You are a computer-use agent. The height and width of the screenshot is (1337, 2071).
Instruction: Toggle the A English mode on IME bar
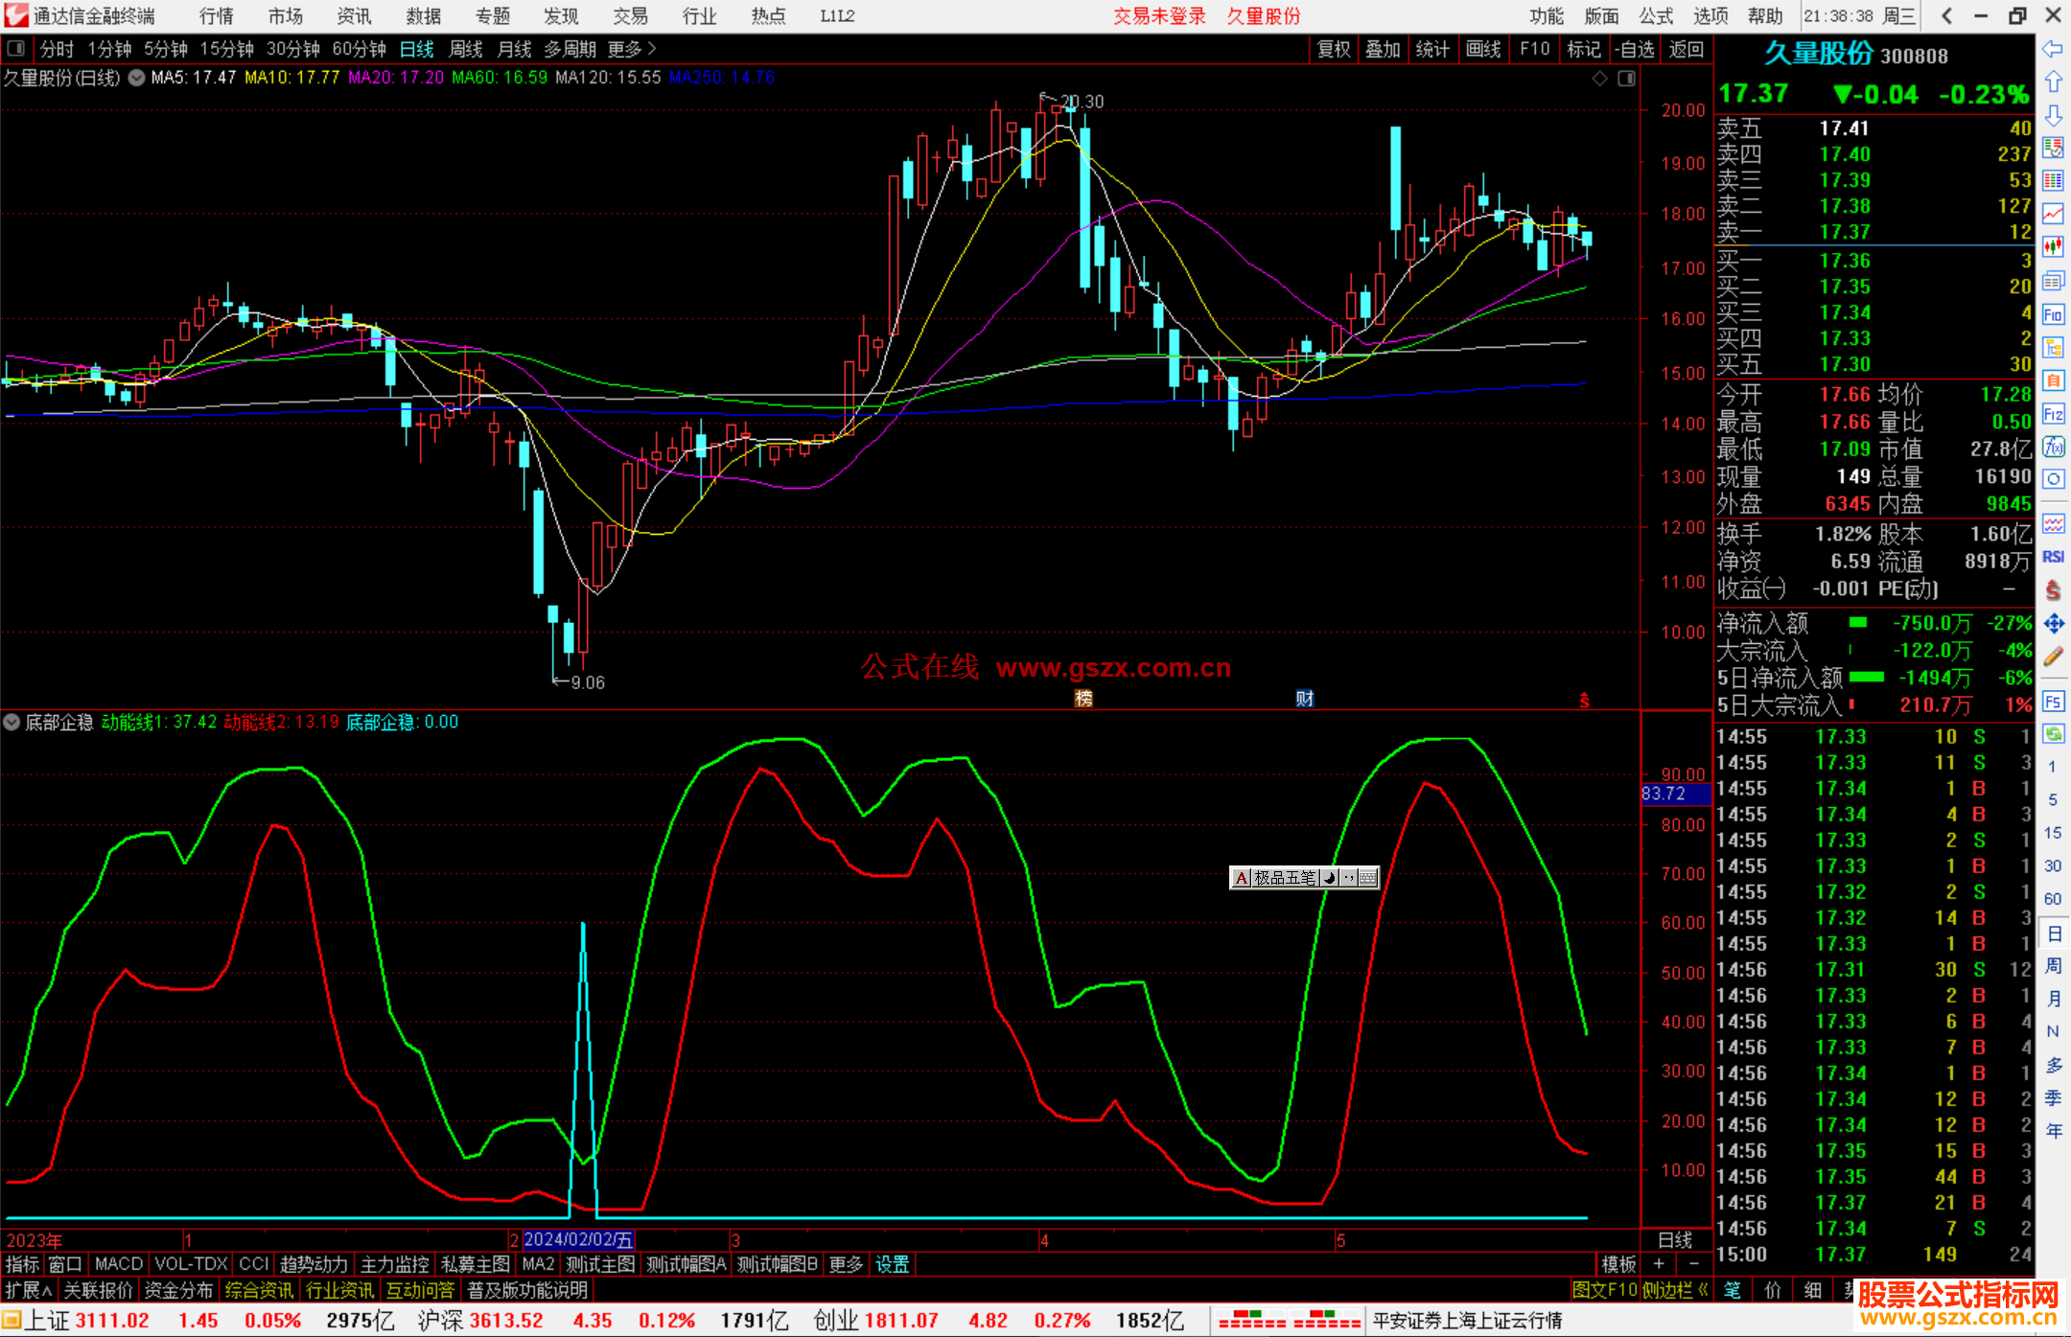pyautogui.click(x=1242, y=877)
